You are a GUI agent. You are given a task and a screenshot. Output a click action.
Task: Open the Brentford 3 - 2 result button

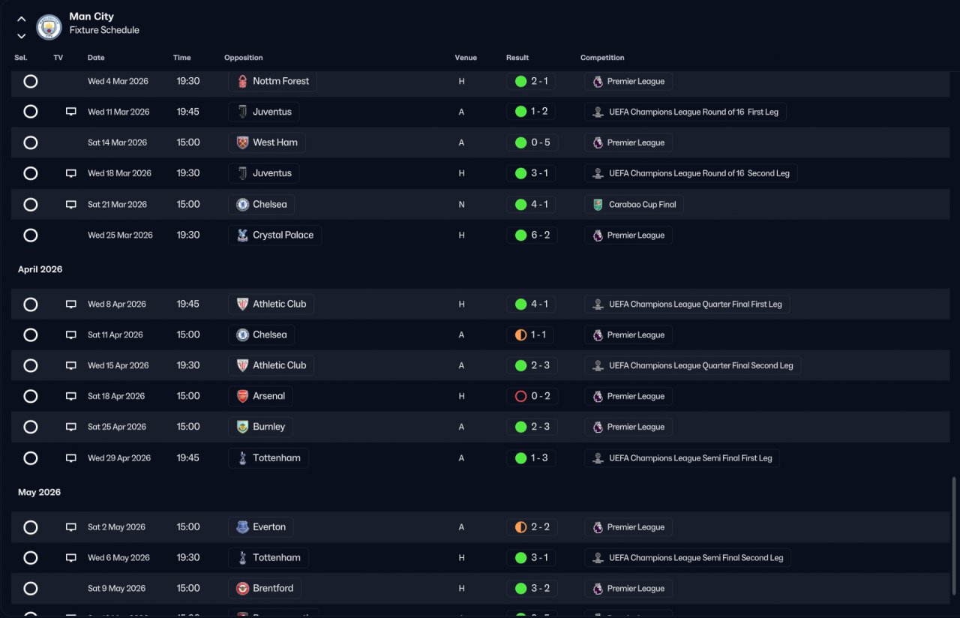tap(532, 588)
